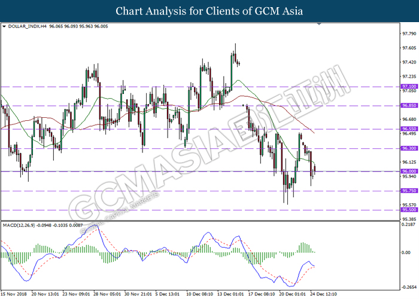
Task: Click the DOLLAR_INDX.H4 symbol label
Action: click(28, 26)
